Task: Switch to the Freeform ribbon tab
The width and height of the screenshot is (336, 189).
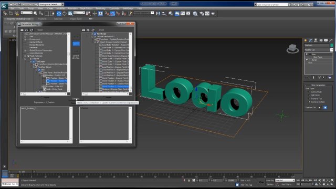Action: coord(42,19)
